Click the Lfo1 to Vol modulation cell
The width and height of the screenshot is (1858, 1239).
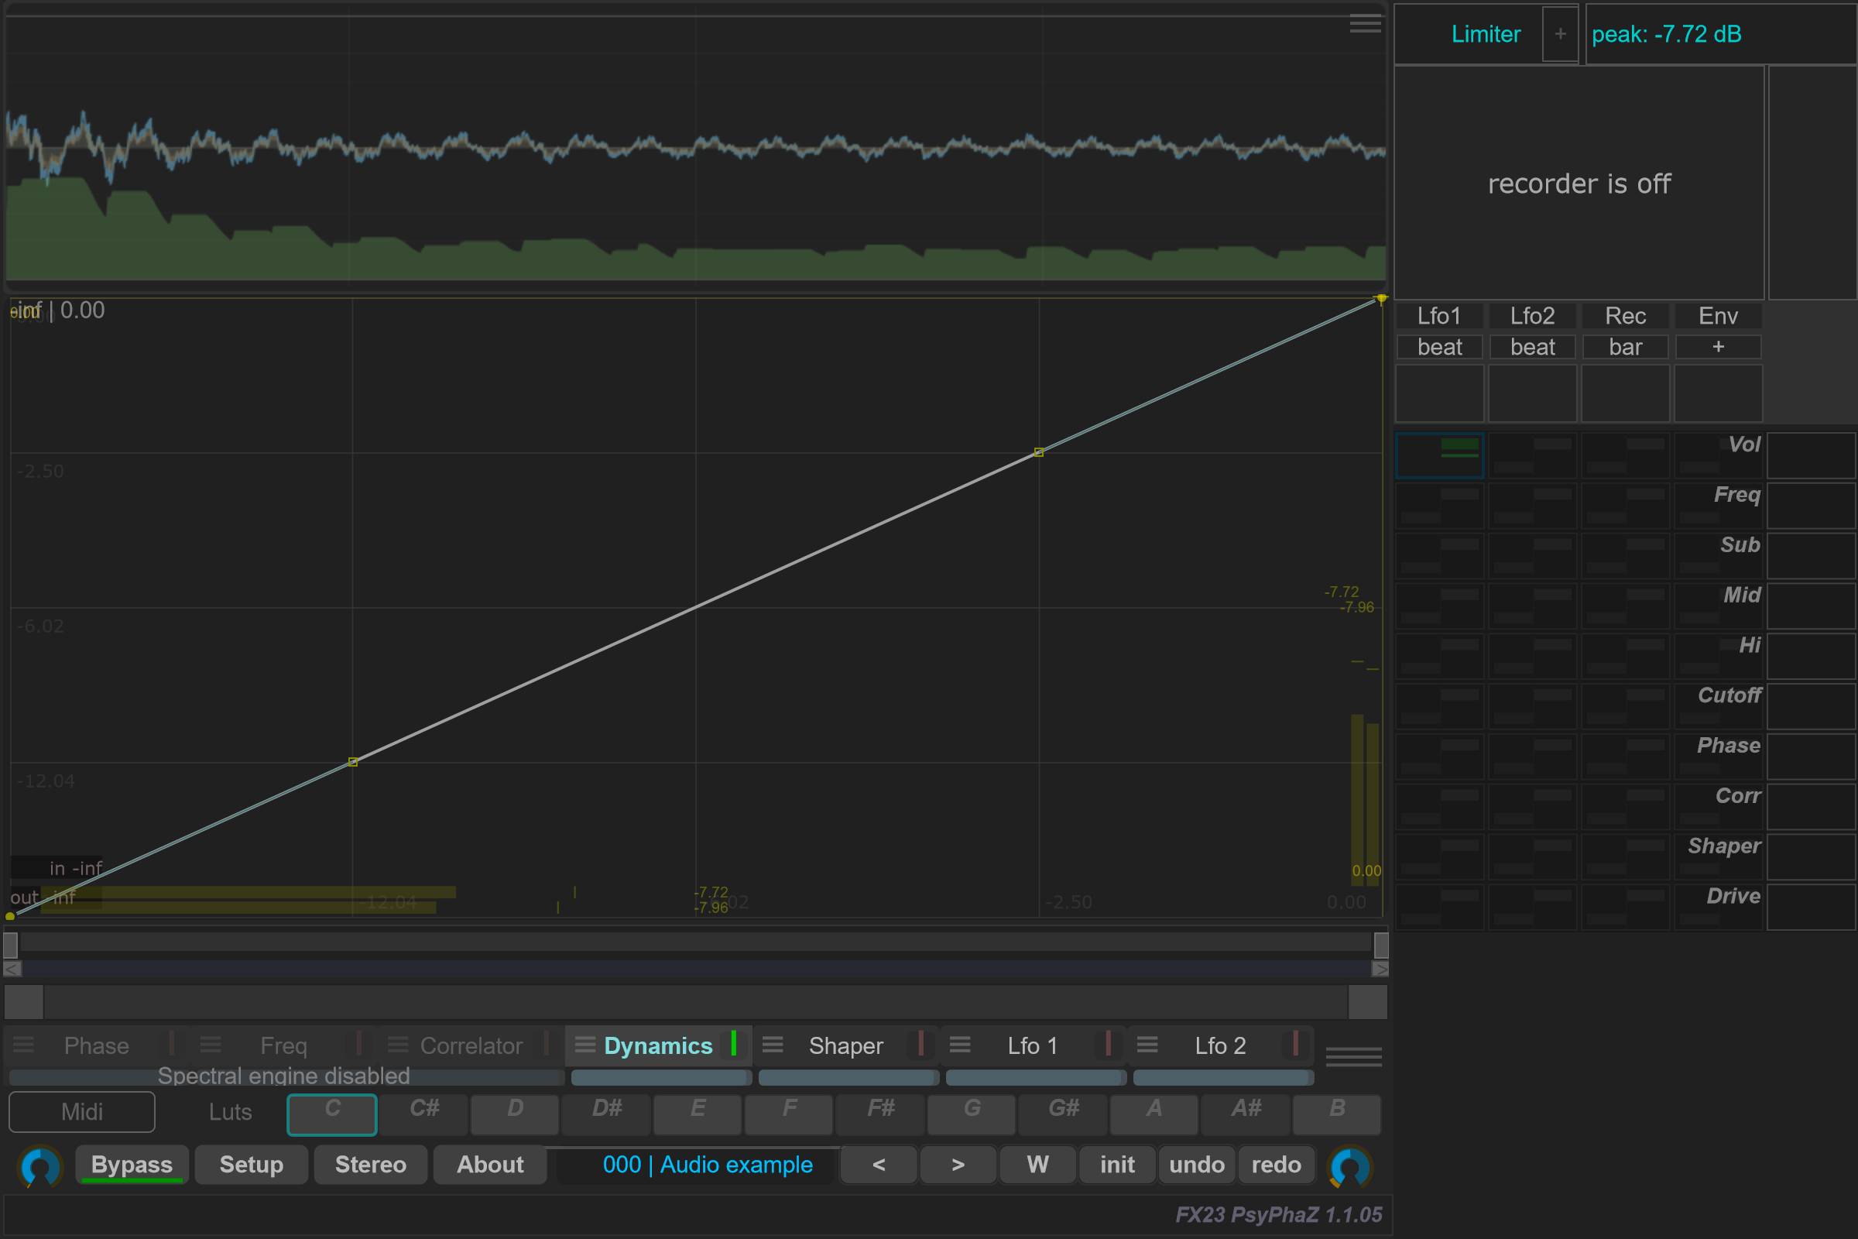[x=1439, y=455]
